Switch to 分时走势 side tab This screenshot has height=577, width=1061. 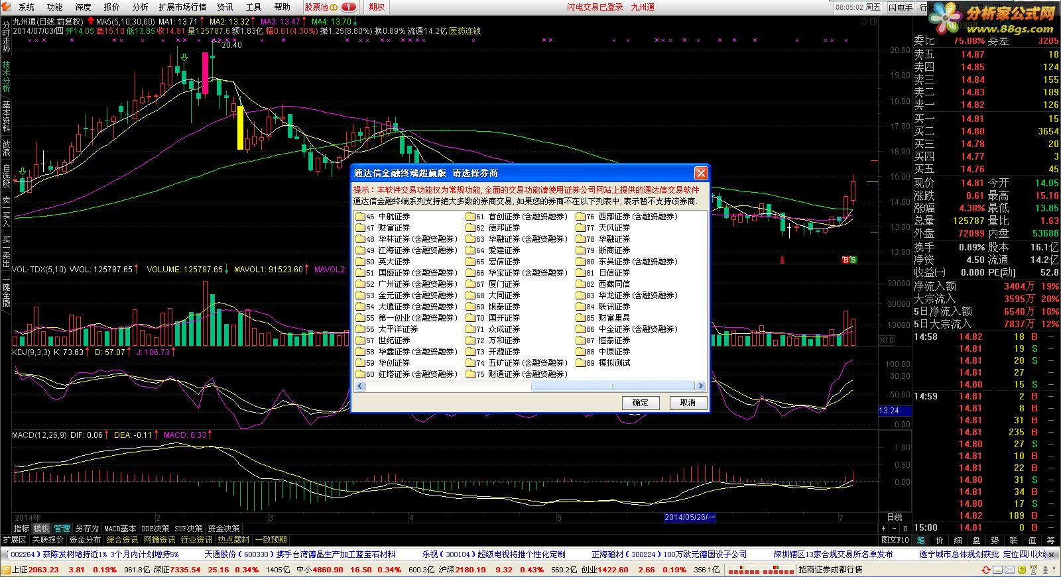(x=6, y=36)
